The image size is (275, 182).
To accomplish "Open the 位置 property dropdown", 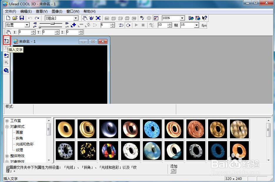I will point(27,25).
